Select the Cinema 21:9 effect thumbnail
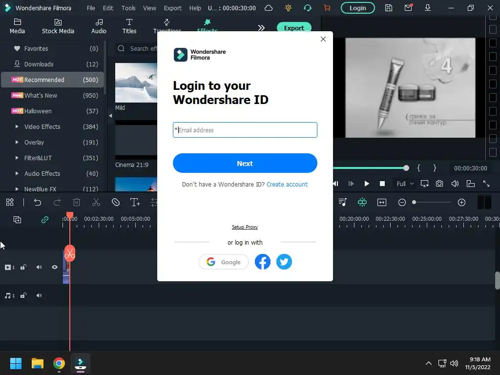Viewport: 500px width, 375px height. (136, 140)
